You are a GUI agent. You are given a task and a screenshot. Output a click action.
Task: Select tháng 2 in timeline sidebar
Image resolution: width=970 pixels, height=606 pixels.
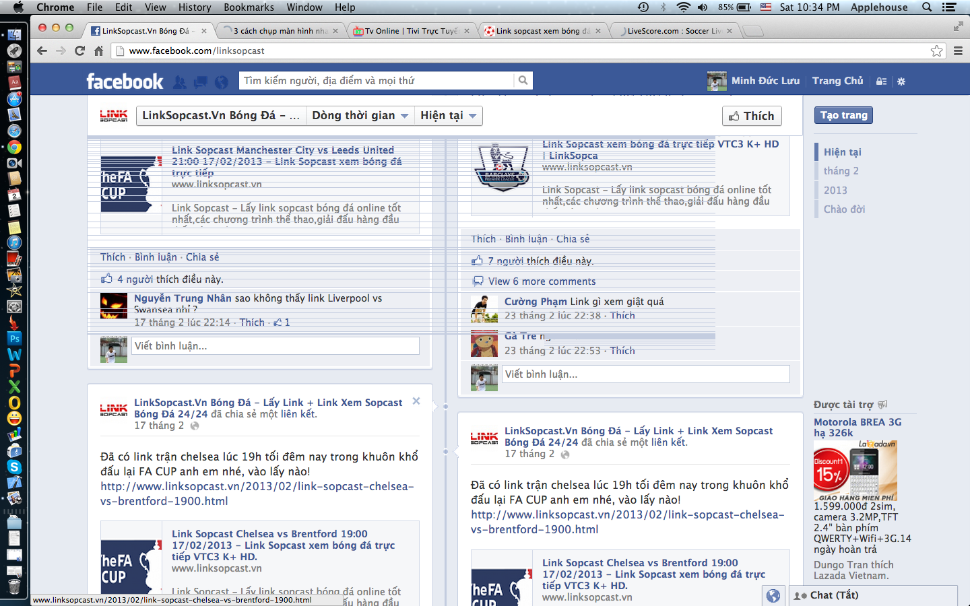(x=841, y=171)
